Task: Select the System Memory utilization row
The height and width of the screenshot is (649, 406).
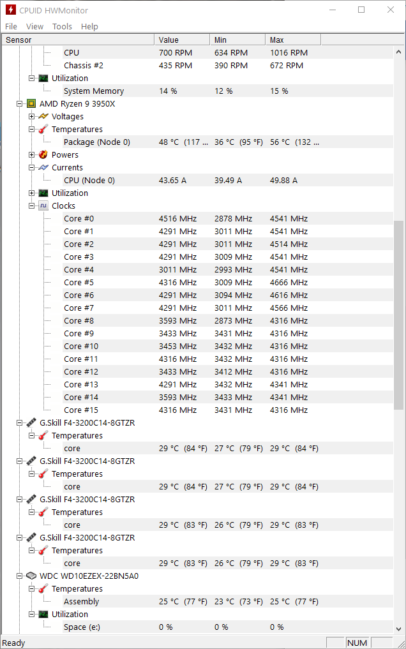Action: point(228,91)
